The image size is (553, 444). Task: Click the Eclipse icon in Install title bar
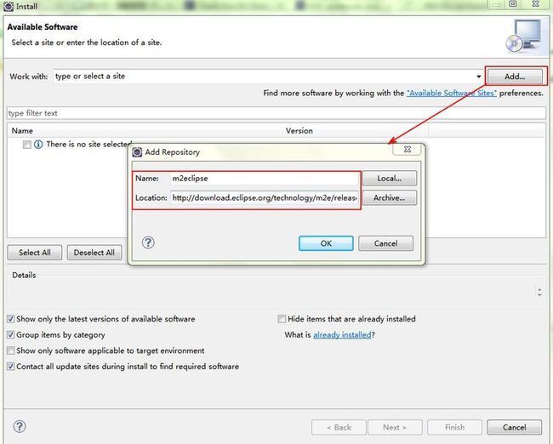click(x=9, y=6)
